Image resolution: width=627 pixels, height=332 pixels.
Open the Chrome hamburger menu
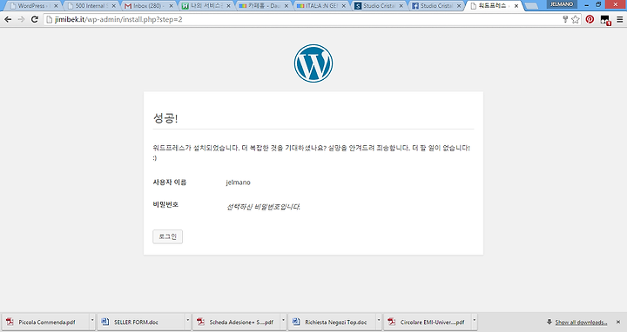(619, 19)
